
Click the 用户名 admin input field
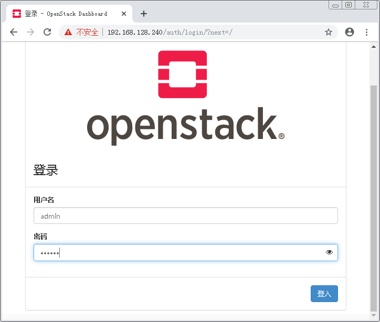(186, 216)
